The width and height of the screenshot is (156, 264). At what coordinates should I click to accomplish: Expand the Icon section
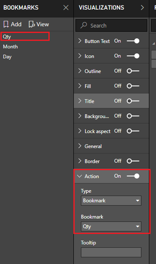pos(80,56)
